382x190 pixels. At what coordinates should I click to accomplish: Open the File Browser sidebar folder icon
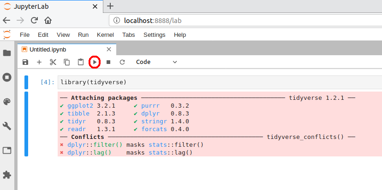point(7,53)
